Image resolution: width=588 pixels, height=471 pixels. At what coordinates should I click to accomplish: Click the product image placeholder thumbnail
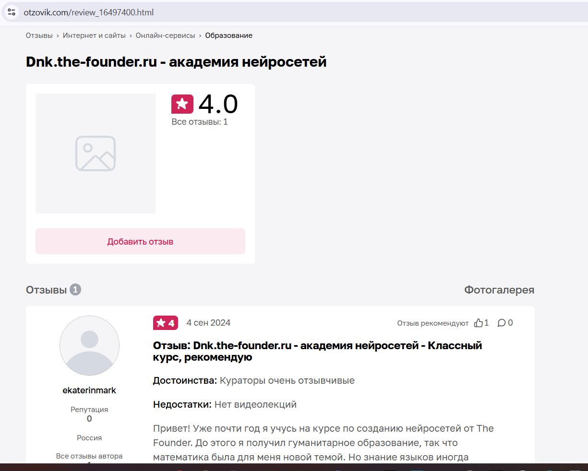click(x=96, y=153)
